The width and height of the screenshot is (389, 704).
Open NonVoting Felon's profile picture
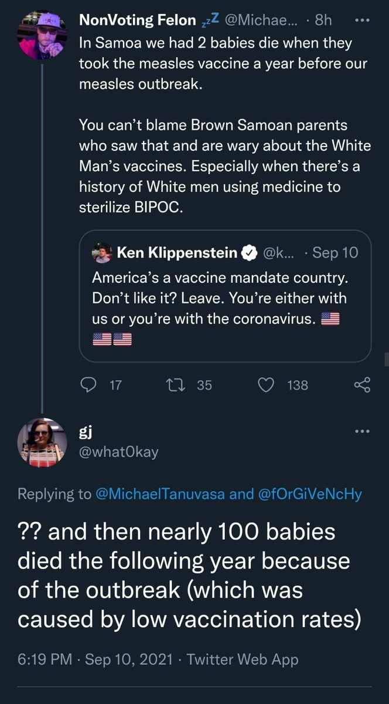coord(40,35)
